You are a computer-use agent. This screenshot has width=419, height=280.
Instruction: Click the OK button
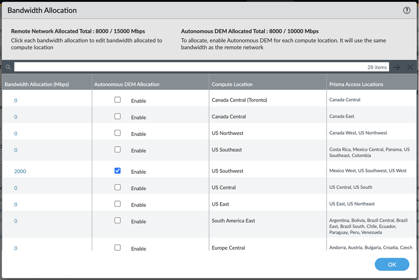pos(392,264)
